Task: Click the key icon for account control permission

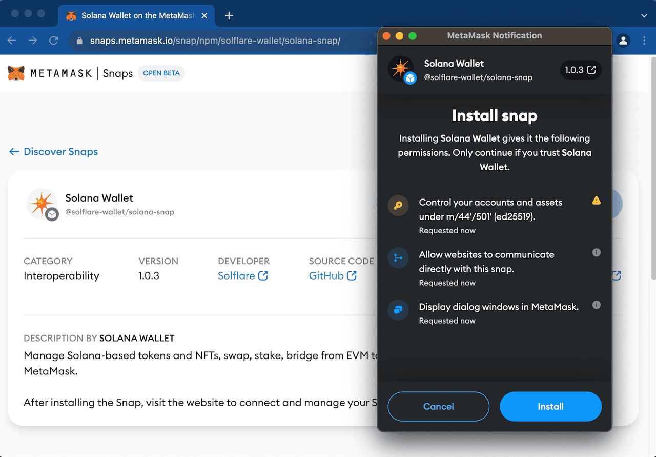Action: click(398, 206)
